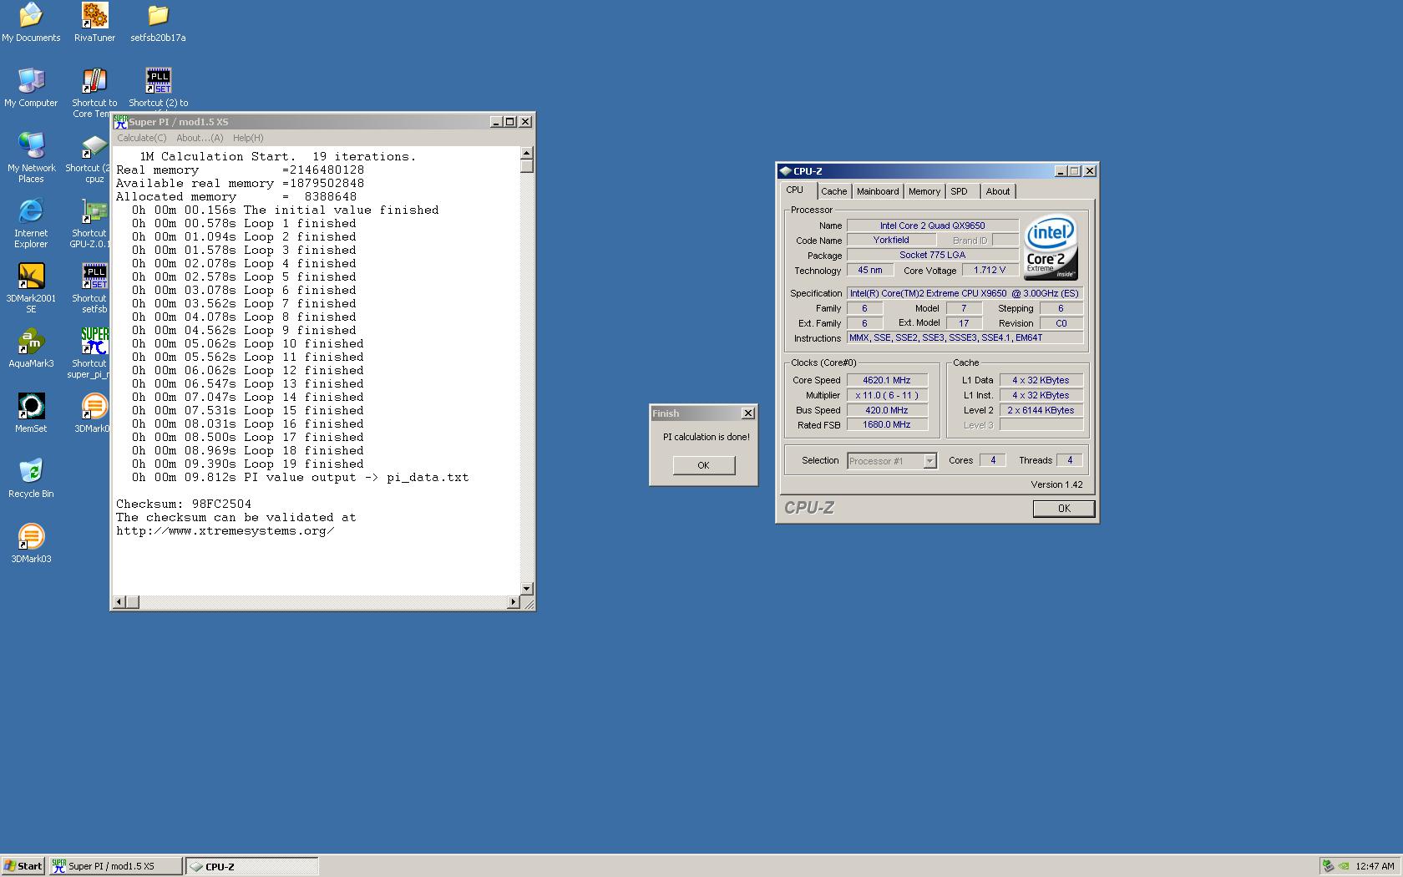Launch the MemSet desktop icon
The height and width of the screenshot is (877, 1403).
(31, 413)
